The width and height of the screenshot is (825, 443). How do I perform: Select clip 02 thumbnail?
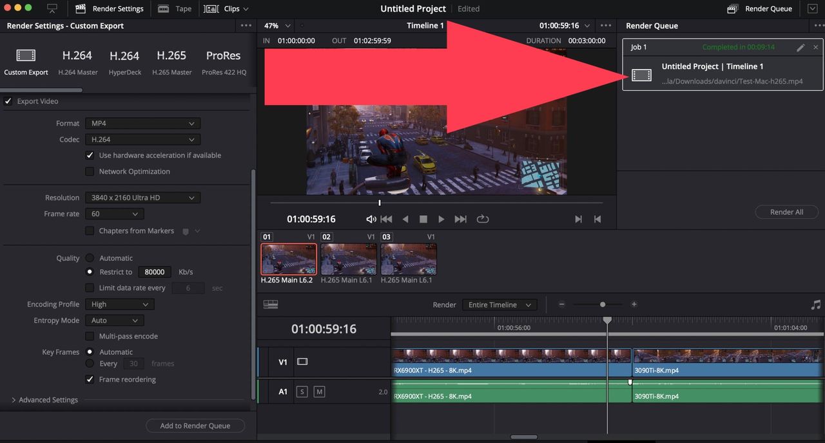349,259
